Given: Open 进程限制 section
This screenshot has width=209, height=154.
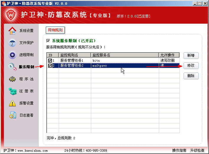Looking at the screenshot, I should [x=26, y=55].
